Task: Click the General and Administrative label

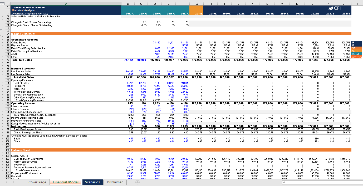Action: point(28,94)
